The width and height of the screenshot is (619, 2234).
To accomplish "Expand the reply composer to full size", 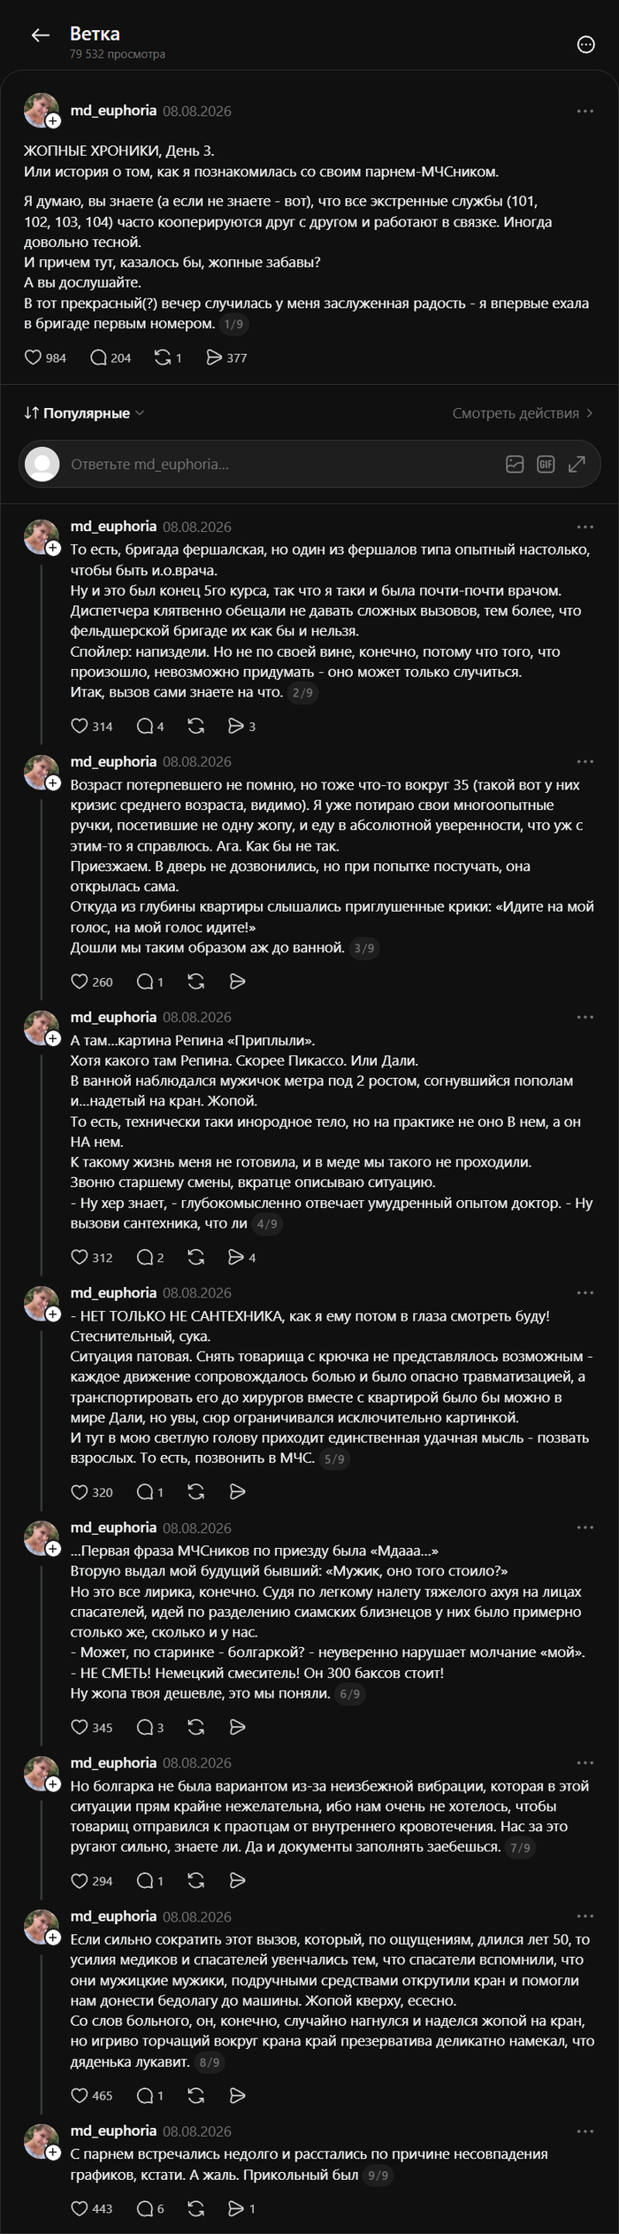I will point(577,464).
